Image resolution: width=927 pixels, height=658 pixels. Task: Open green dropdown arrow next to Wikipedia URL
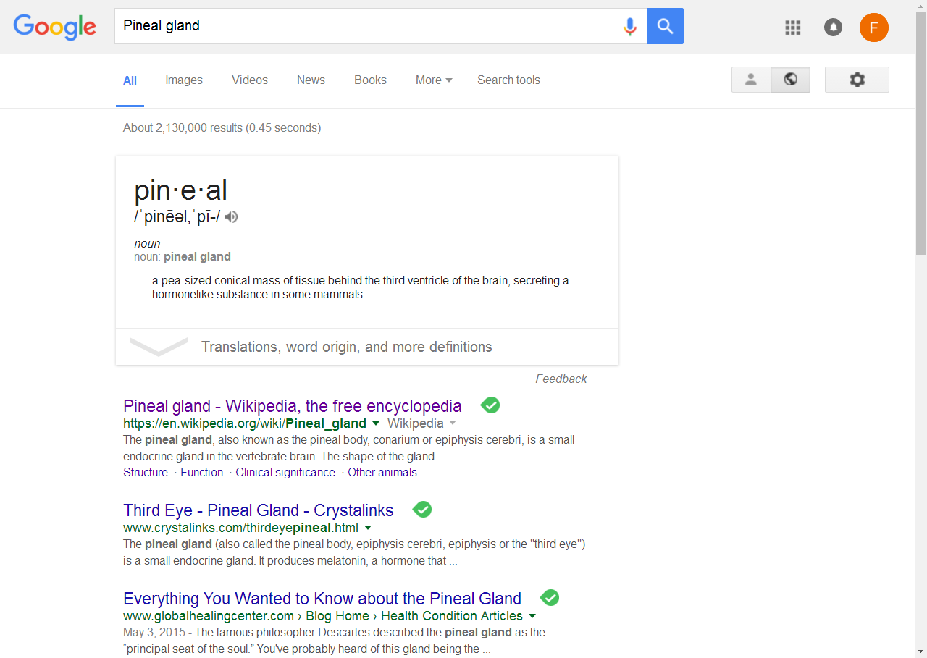[x=375, y=423]
